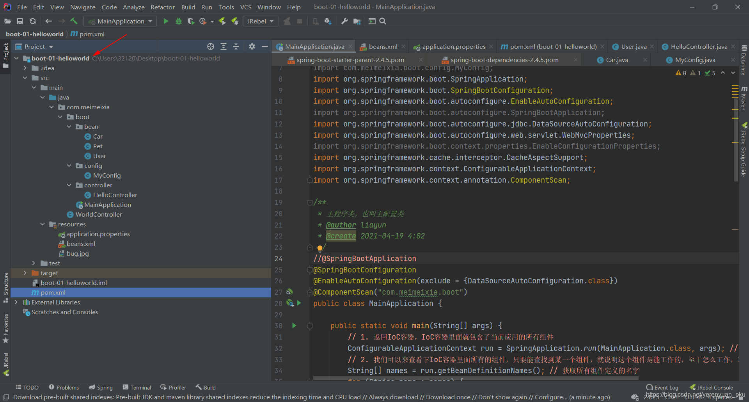Open Project panel gear options

coord(252,46)
